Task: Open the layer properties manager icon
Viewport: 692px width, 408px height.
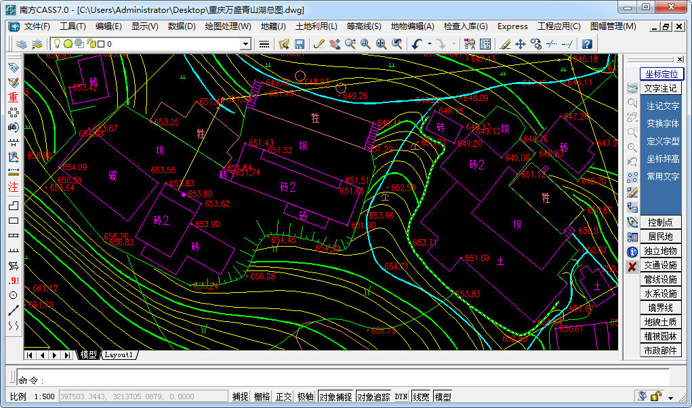Action: 22,43
